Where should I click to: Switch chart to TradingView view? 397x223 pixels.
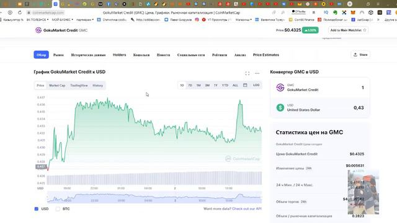(79, 85)
